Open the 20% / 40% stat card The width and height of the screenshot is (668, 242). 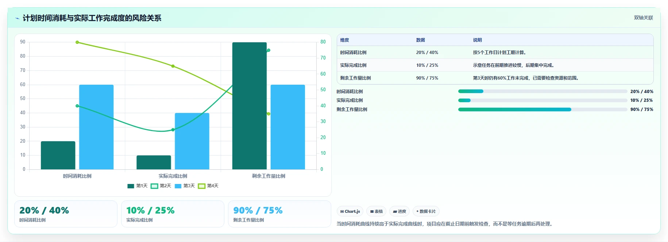[x=66, y=214]
